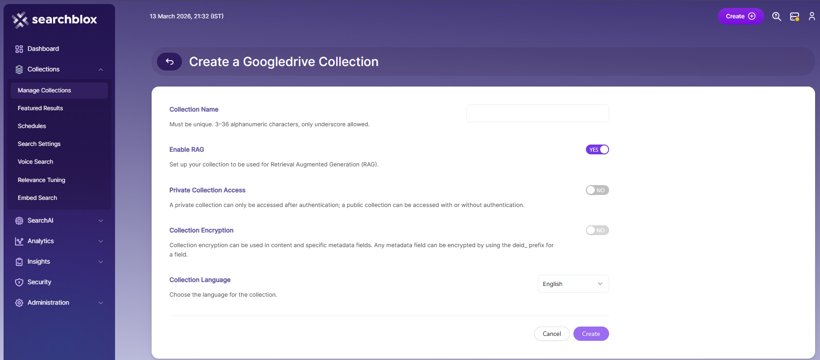Open Embed Search in sidebar
Screen dimensions: 820x360
tap(59, 198)
